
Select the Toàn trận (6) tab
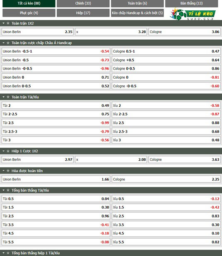click(137, 3)
